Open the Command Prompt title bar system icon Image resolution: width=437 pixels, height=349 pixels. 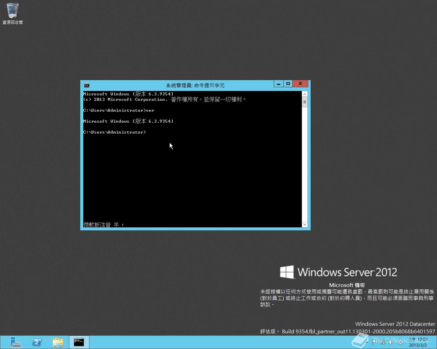[x=87, y=86]
